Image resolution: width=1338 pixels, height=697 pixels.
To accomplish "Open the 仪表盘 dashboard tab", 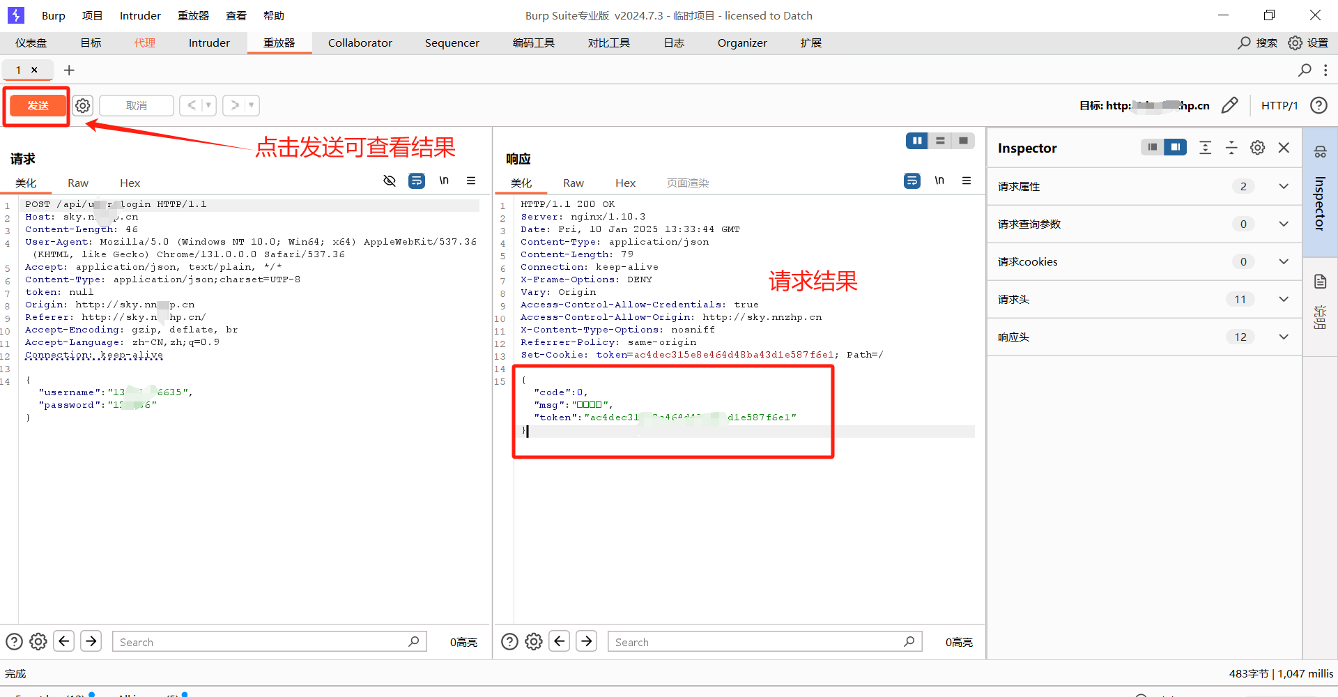I will (31, 43).
